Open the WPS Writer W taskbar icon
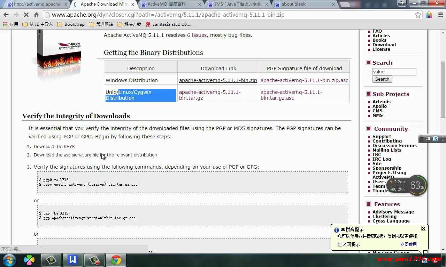Viewport: 446px width, 267px height. [72, 260]
